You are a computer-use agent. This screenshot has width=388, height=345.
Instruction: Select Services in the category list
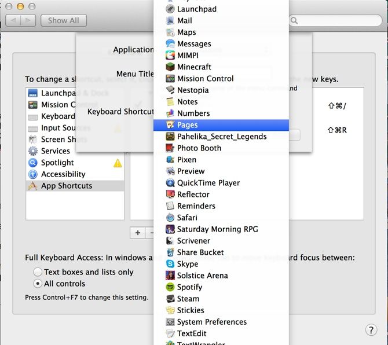pos(56,151)
